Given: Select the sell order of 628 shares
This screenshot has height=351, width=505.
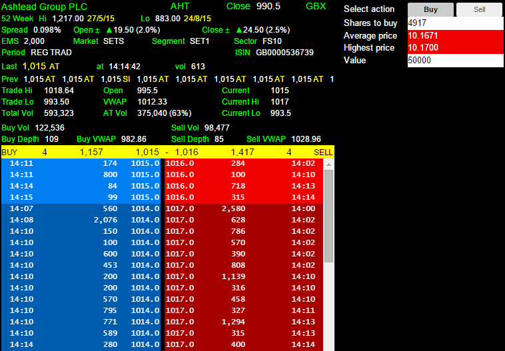Looking at the screenshot, I should (244, 220).
